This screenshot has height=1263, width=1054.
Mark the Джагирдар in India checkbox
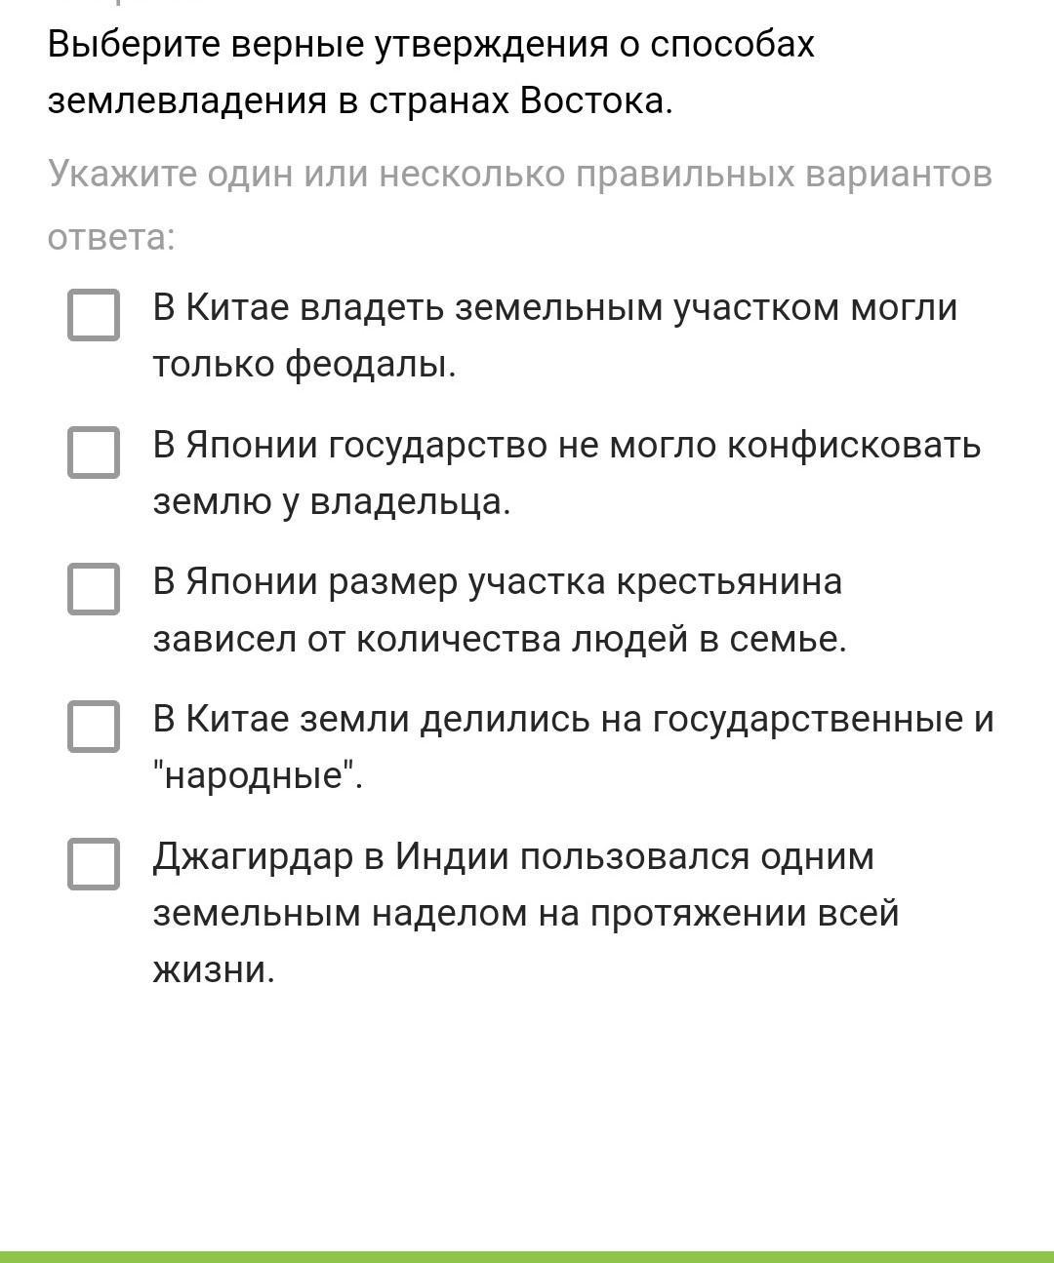[94, 864]
